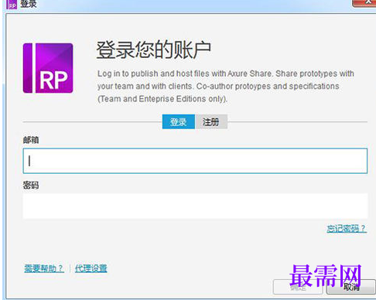Click the 登录您的账户 heading
This screenshot has height=300, width=376.
click(154, 49)
